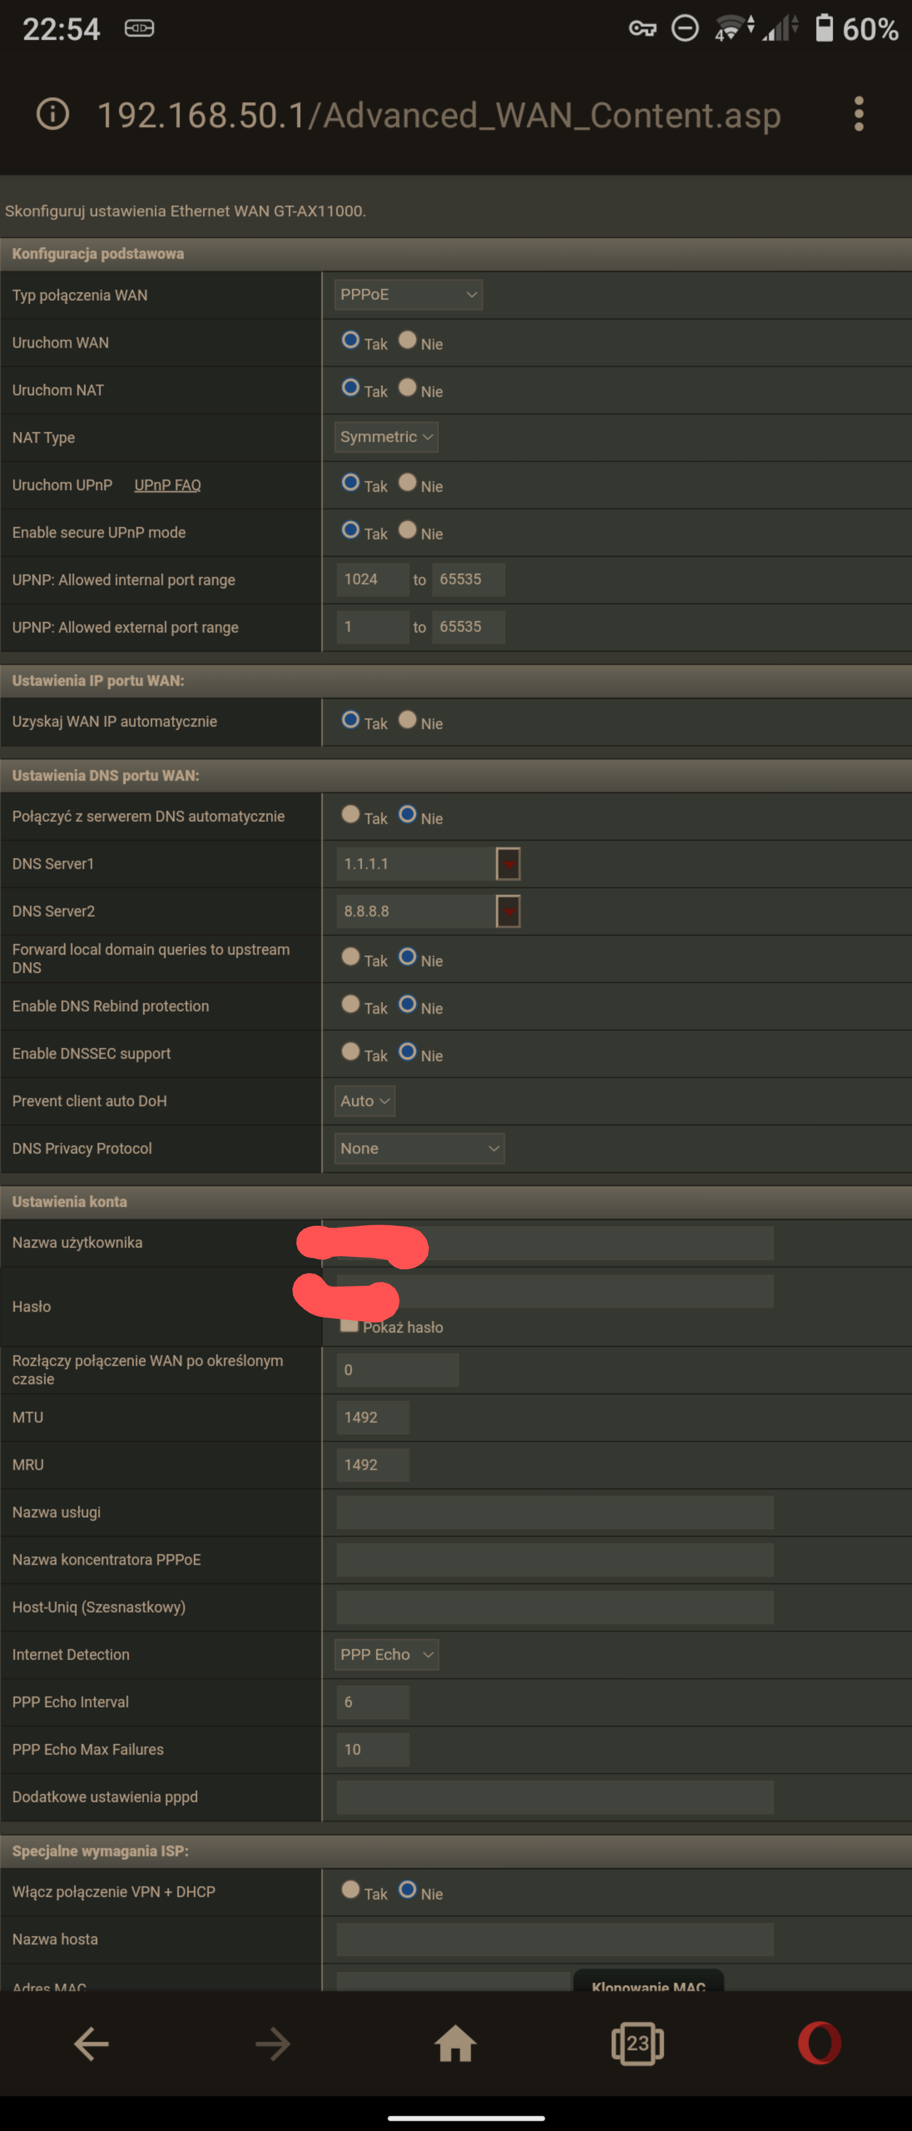
Task: Open the browser three-dot menu
Action: [859, 114]
